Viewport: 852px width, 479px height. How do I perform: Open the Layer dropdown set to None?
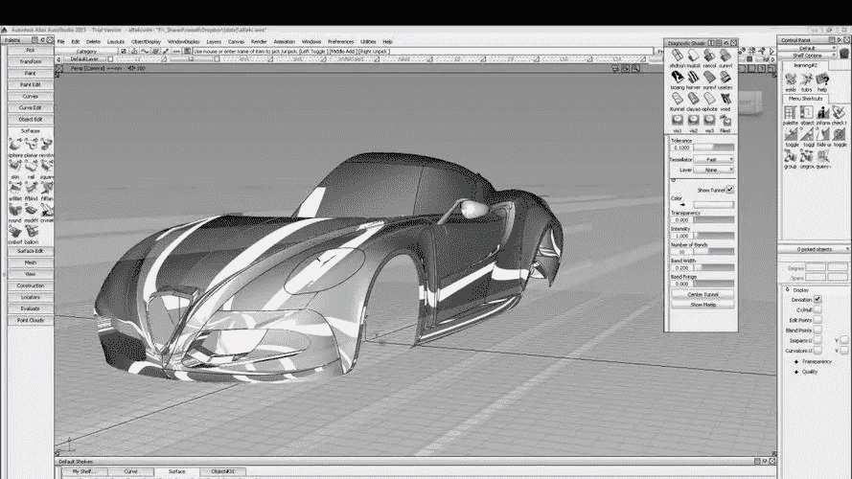coord(712,170)
